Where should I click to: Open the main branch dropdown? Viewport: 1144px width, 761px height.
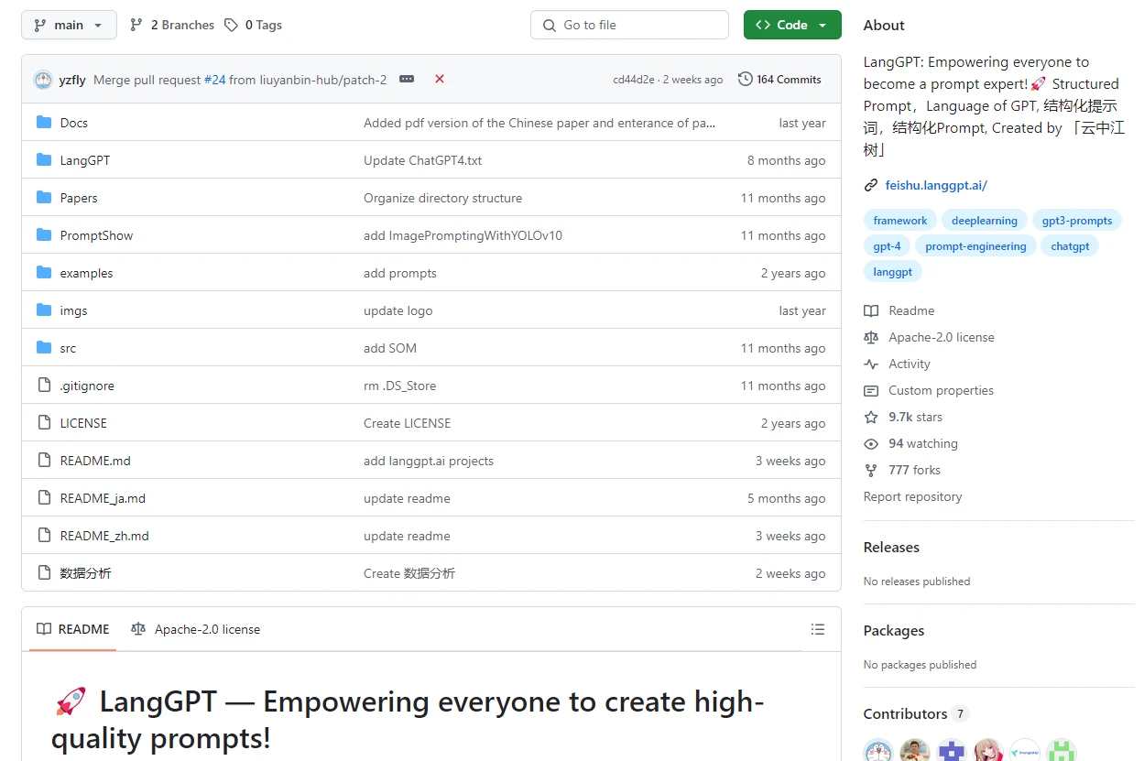pyautogui.click(x=69, y=25)
